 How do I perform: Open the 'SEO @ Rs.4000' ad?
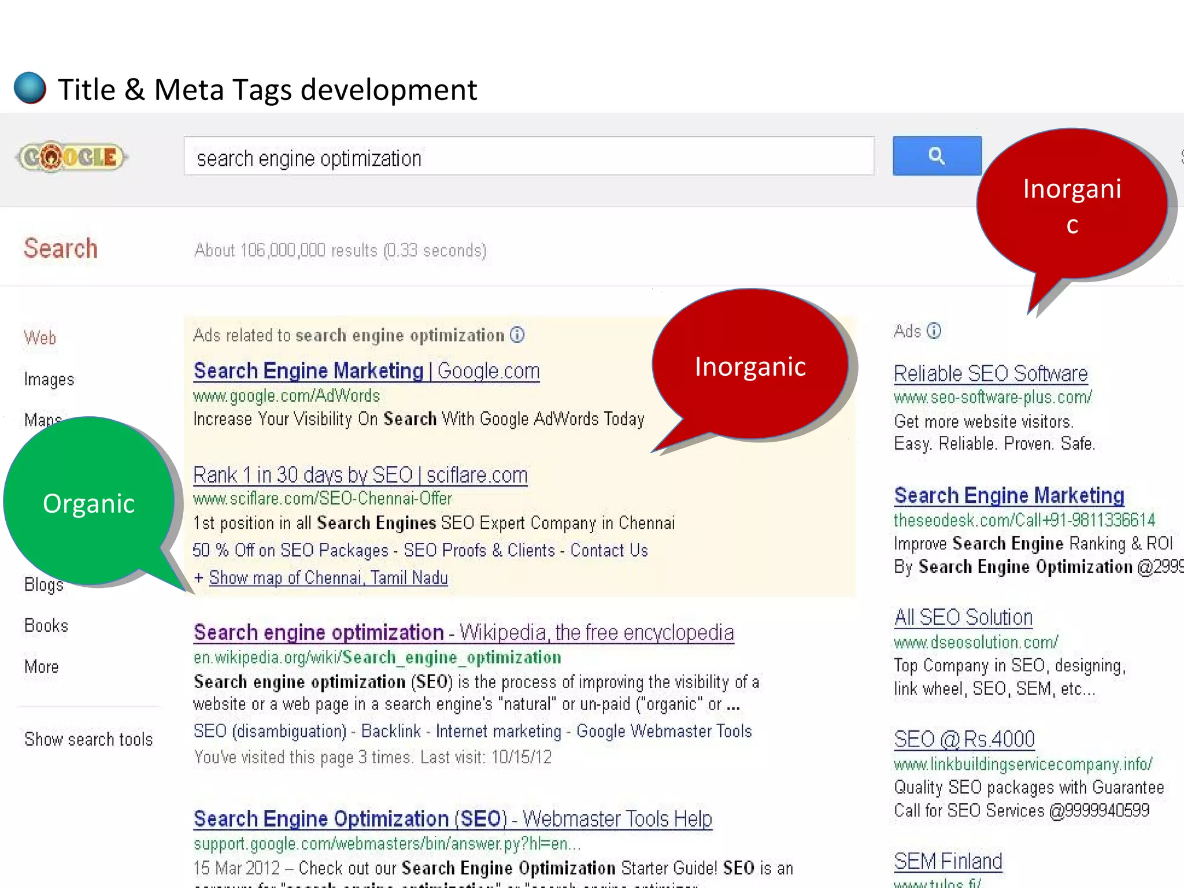(964, 739)
